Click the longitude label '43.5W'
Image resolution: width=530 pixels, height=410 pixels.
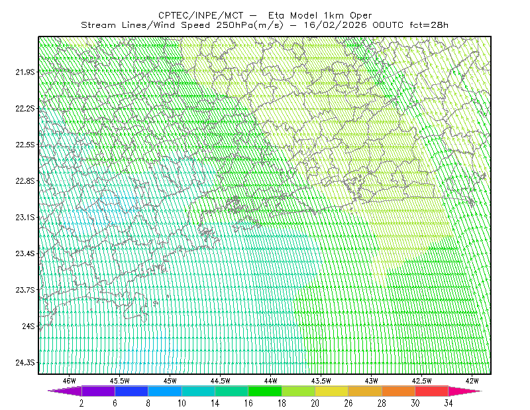click(x=321, y=381)
